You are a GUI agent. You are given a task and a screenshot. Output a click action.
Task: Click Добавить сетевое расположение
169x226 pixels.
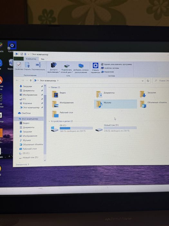pyautogui.click(x=81, y=68)
